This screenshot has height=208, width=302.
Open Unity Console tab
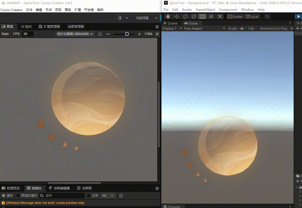[x=172, y=206]
